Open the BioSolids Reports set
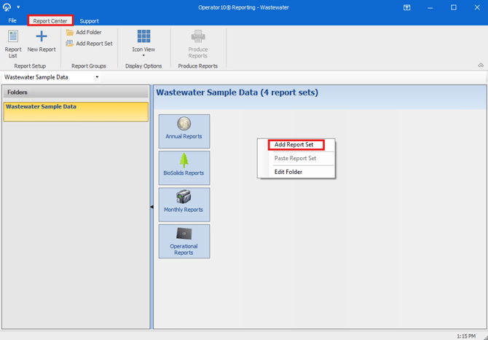Viewport: 488px width, 340px height. coord(184,167)
